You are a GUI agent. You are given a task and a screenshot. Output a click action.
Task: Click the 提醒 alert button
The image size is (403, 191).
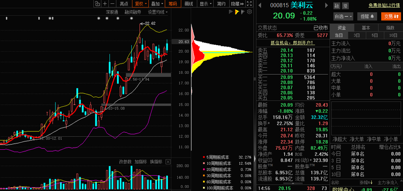pos(367,16)
